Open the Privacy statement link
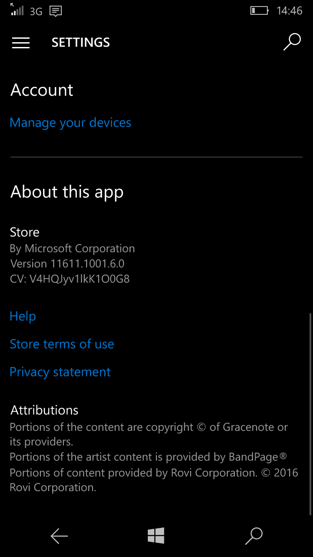313x557 pixels. pos(60,372)
